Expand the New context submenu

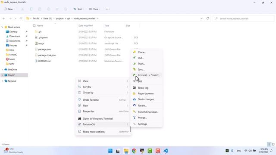pyautogui.click(x=103, y=105)
